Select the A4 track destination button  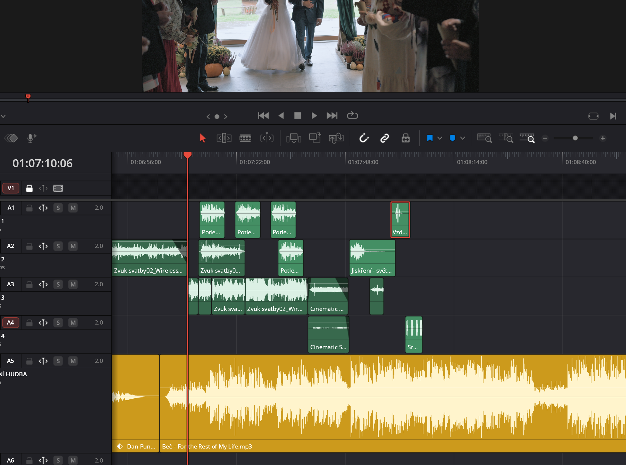coord(11,322)
